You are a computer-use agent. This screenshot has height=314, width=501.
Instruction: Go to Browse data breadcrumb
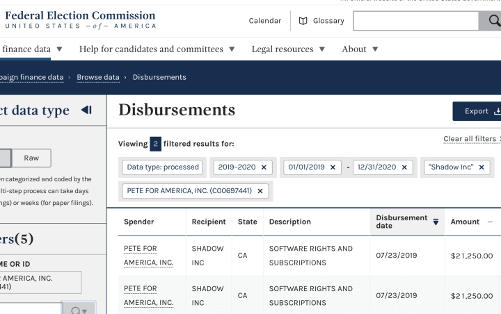point(98,77)
